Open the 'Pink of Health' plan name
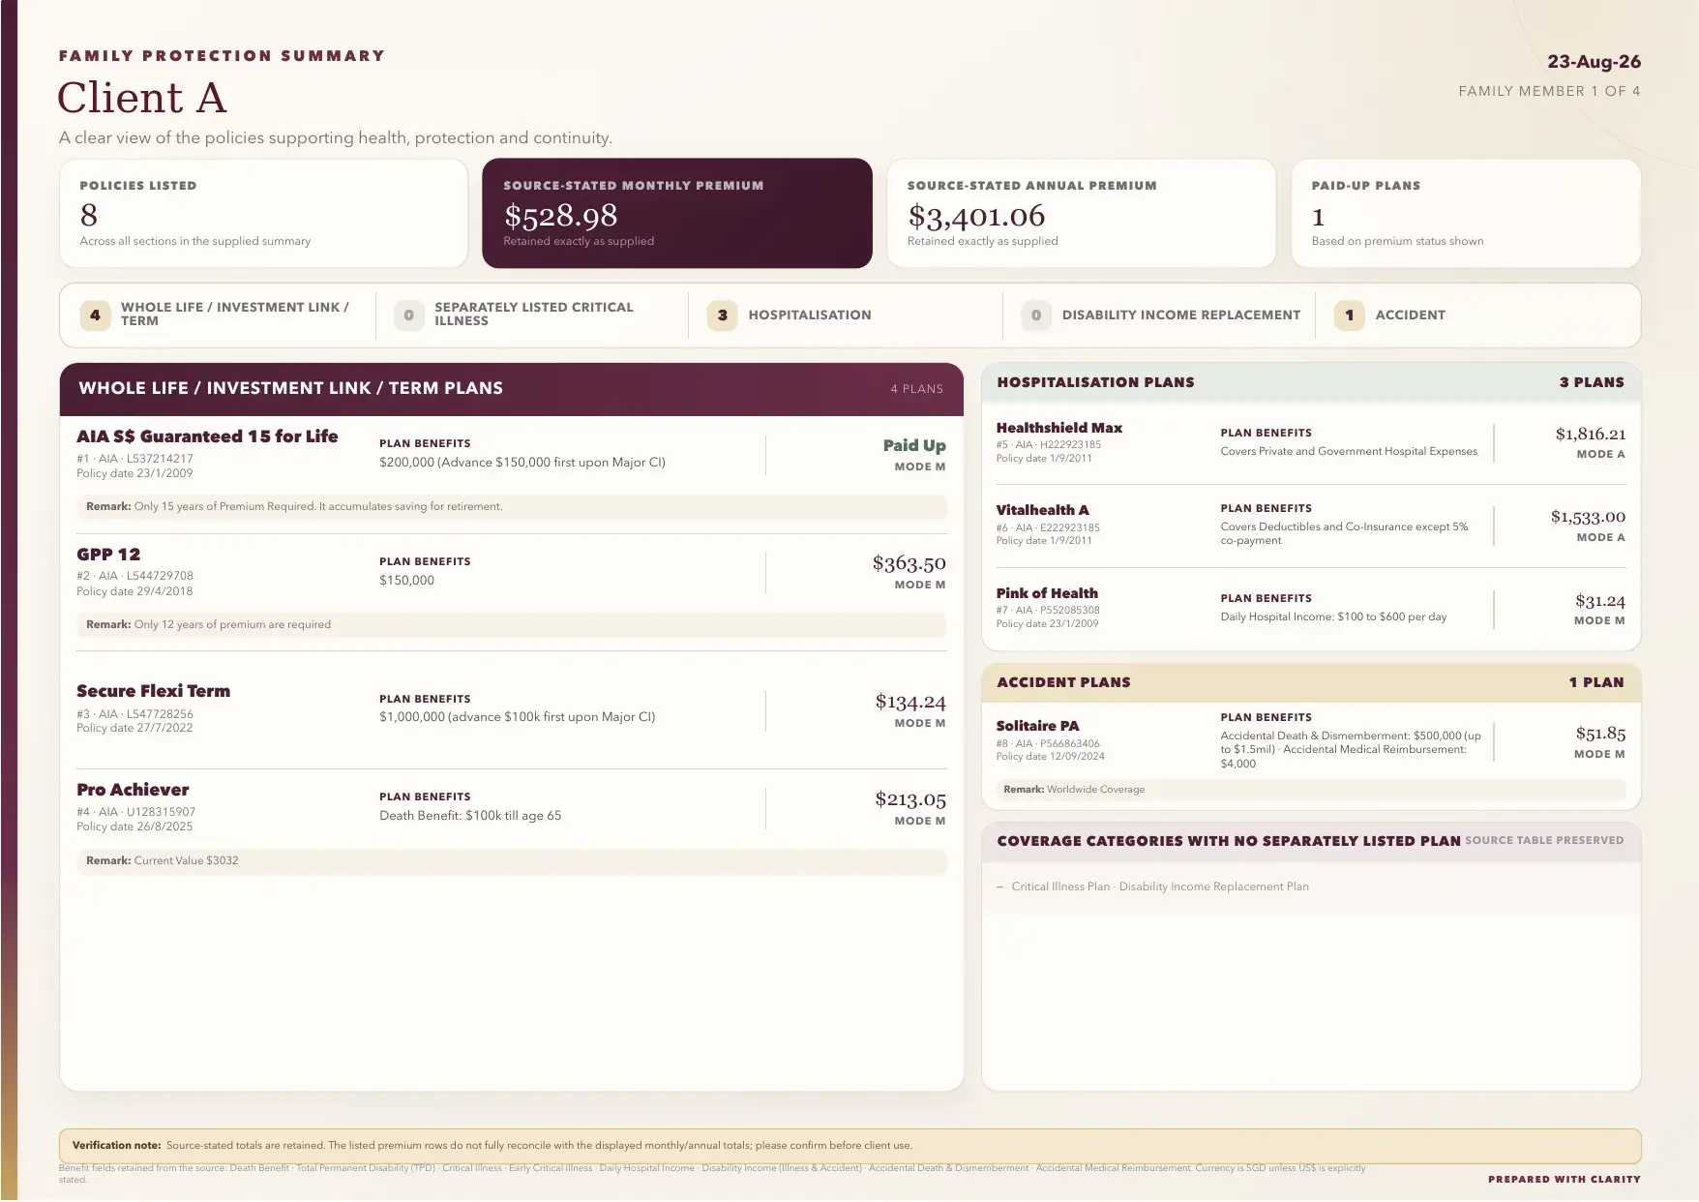Viewport: 1699px width, 1202px height. pyautogui.click(x=1047, y=593)
